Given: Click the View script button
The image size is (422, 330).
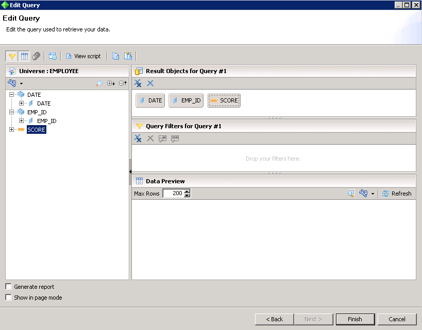Looking at the screenshot, I should pos(83,56).
